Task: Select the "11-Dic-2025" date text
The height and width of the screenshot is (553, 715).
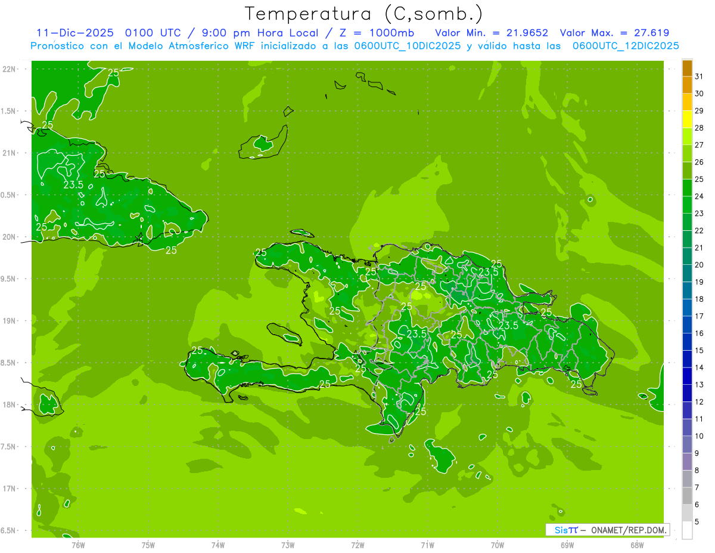Action: [x=75, y=33]
